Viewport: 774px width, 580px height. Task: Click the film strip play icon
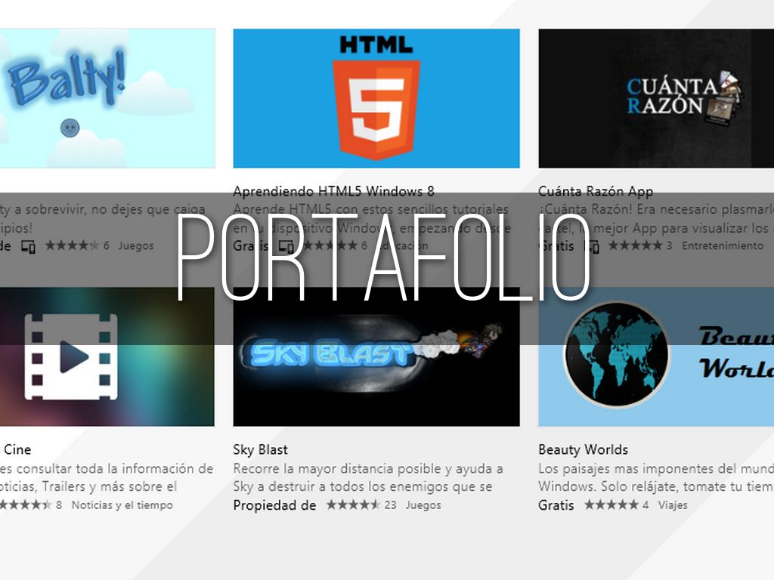[x=70, y=356]
